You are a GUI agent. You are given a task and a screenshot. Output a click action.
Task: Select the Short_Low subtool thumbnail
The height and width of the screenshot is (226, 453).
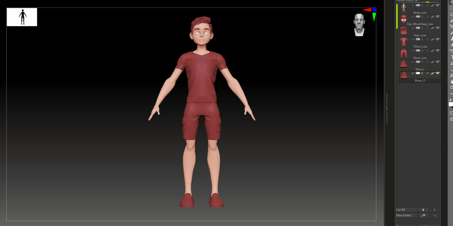point(404,53)
